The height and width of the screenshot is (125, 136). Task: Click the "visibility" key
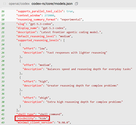(x=26, y=118)
